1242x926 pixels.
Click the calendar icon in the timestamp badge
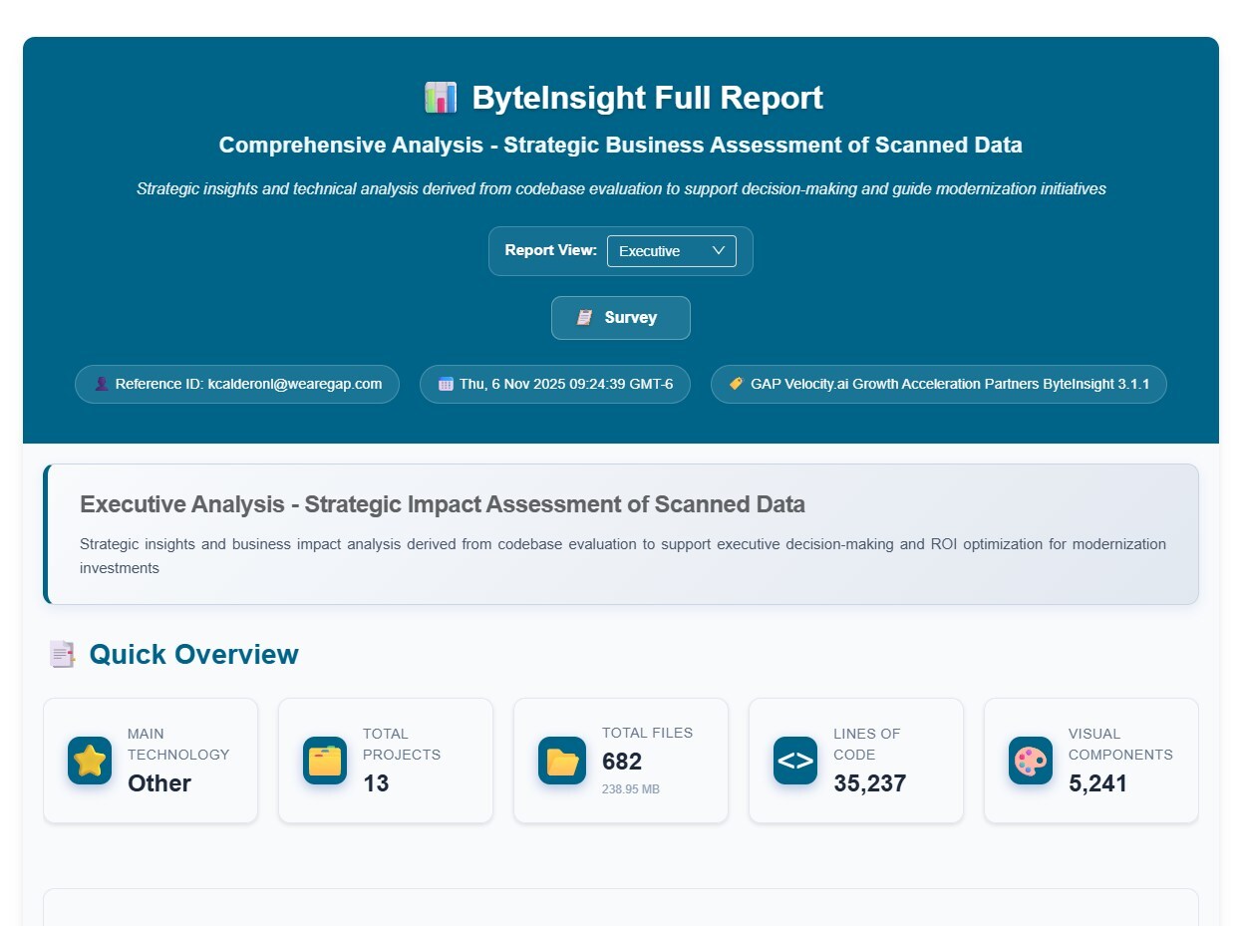[x=445, y=384]
